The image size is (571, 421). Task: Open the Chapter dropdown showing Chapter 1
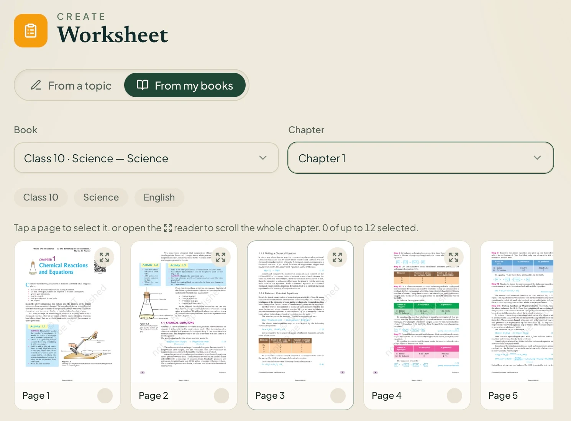pos(421,158)
